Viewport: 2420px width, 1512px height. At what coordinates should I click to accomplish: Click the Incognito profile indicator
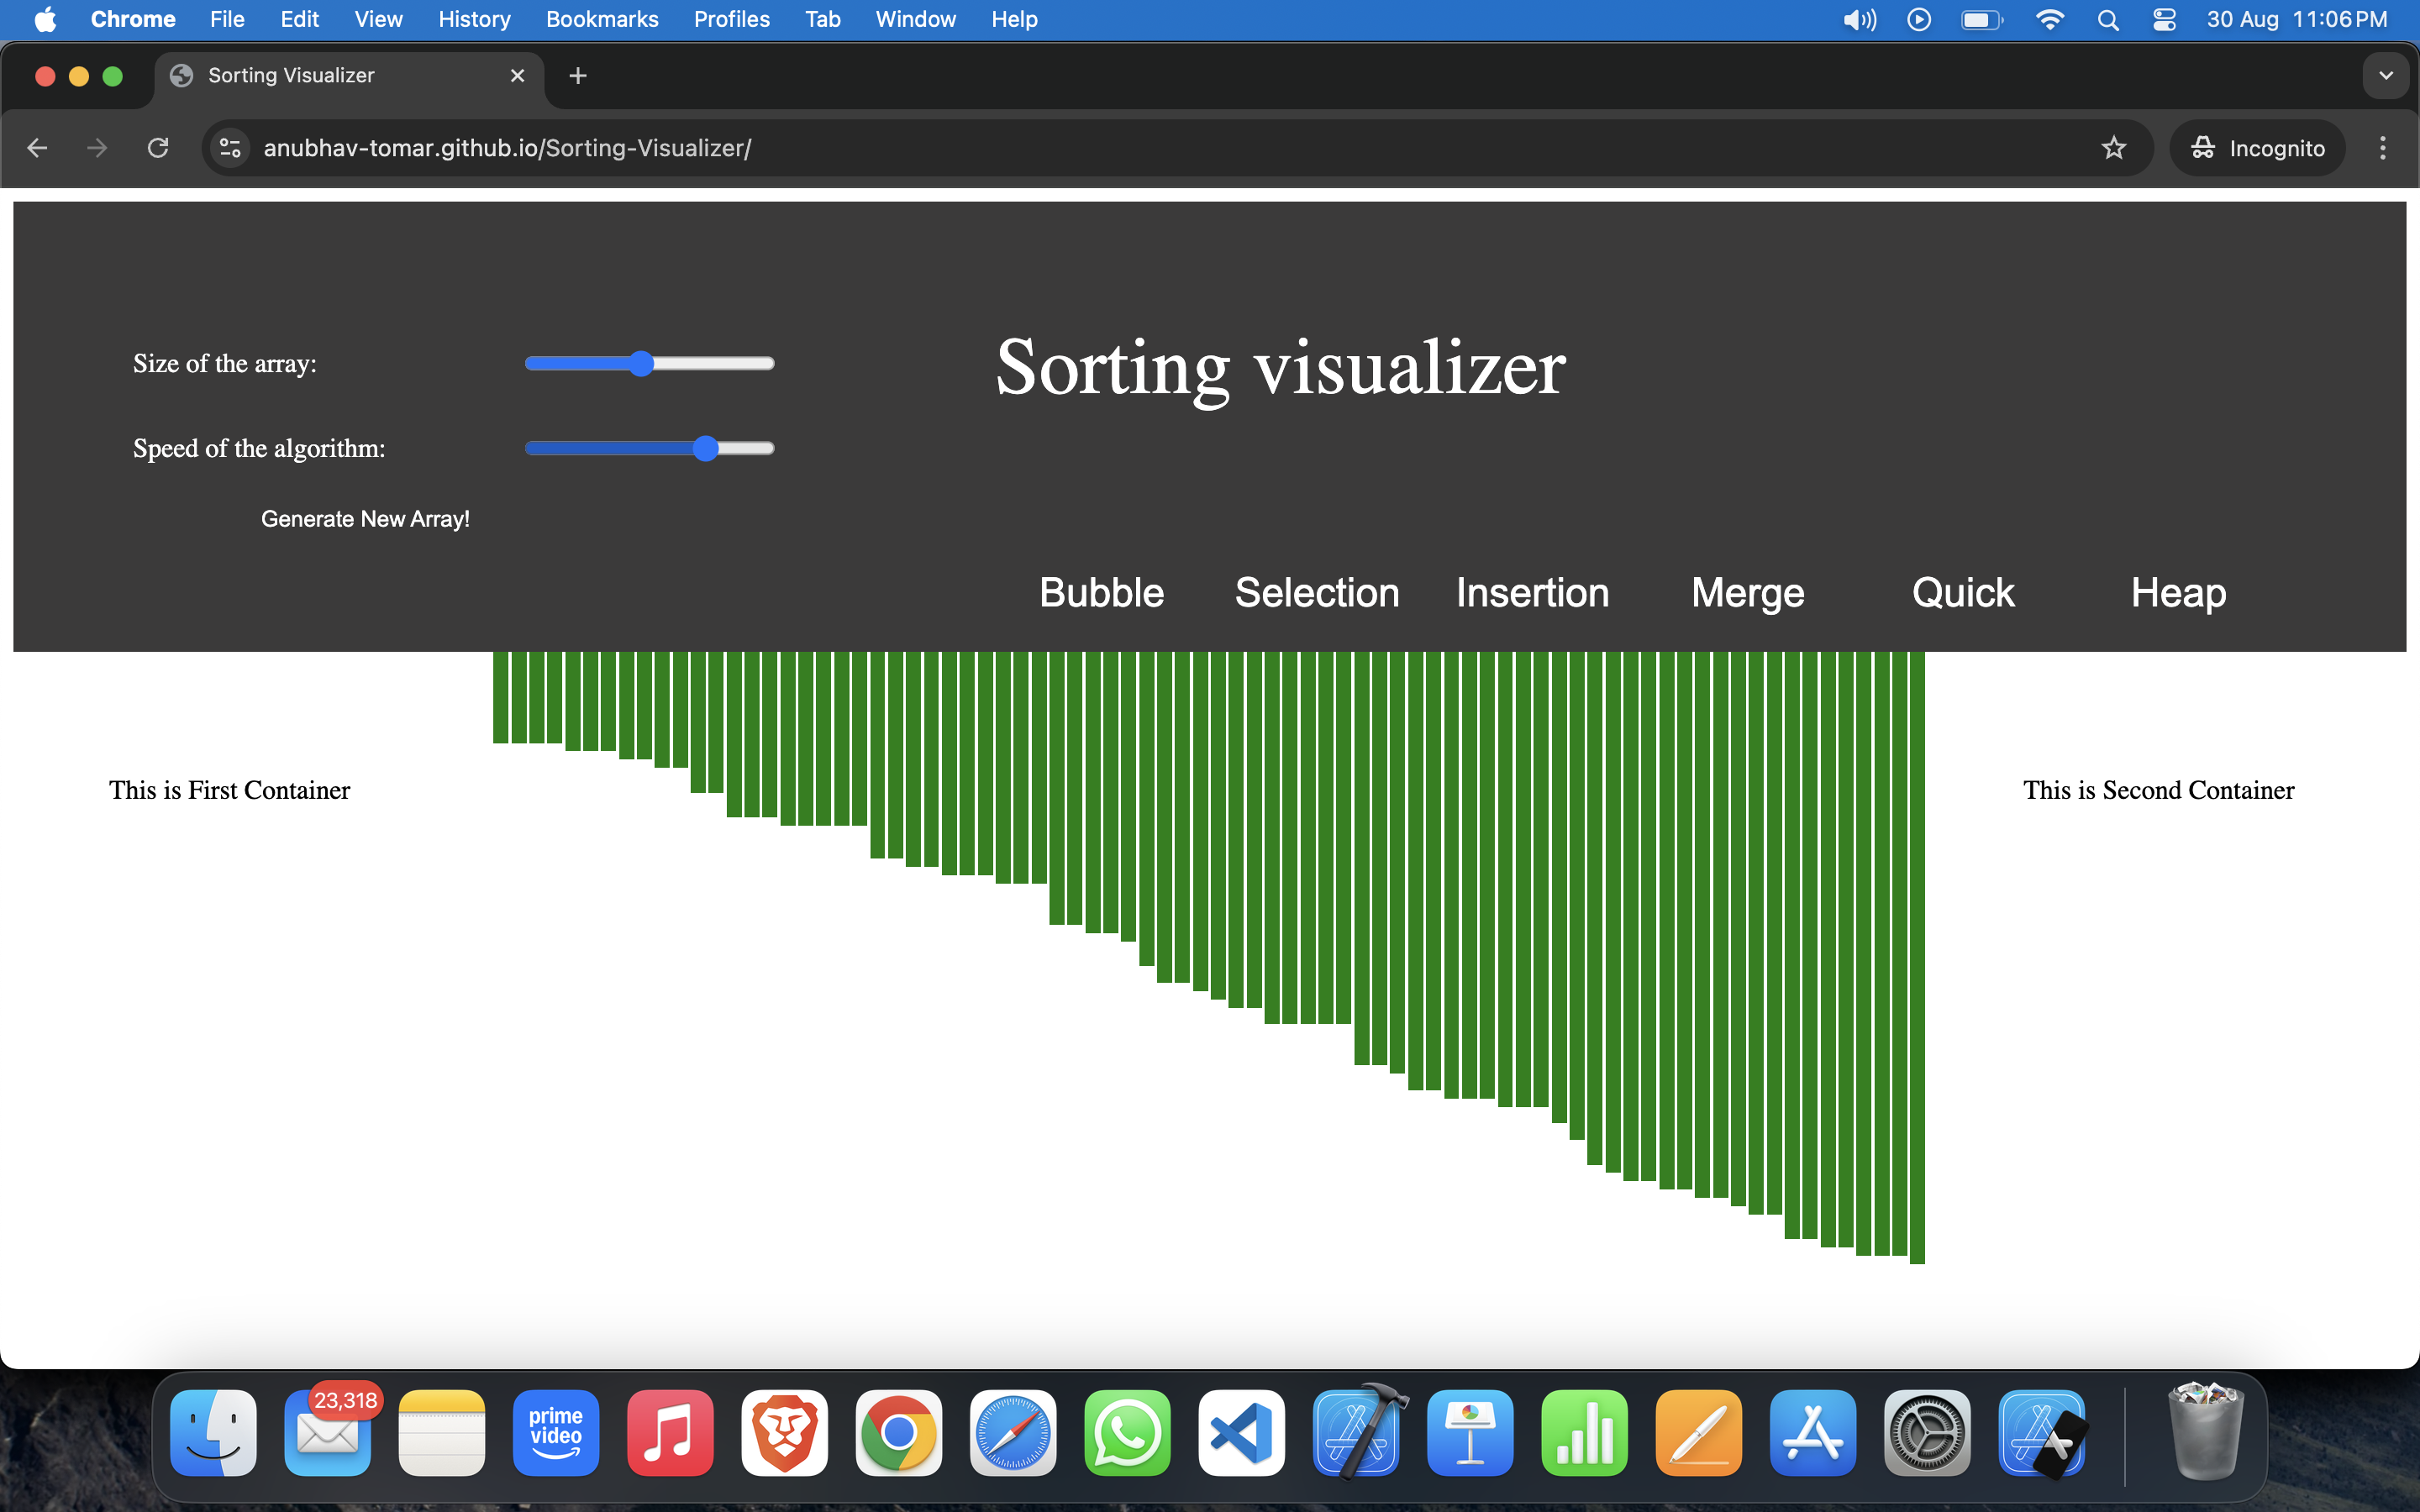click(2257, 147)
